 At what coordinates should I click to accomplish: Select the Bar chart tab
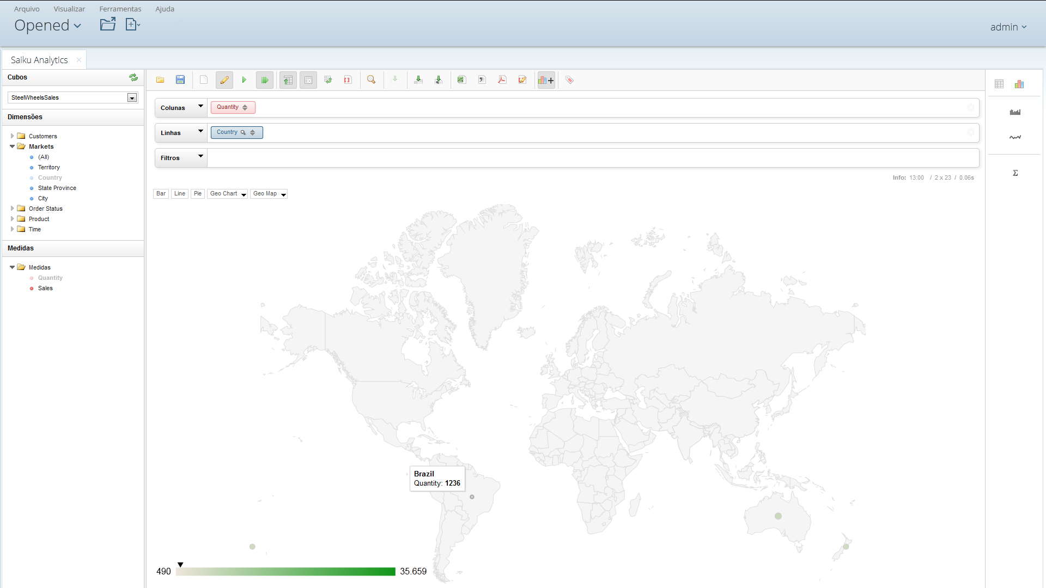161,193
